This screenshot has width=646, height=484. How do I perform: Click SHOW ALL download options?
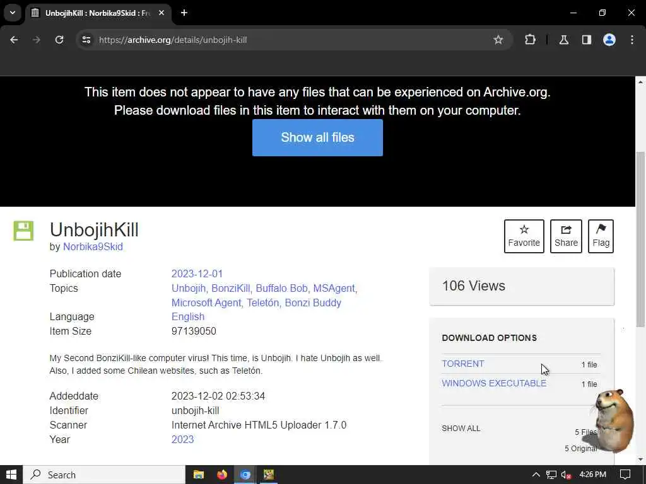click(x=461, y=429)
